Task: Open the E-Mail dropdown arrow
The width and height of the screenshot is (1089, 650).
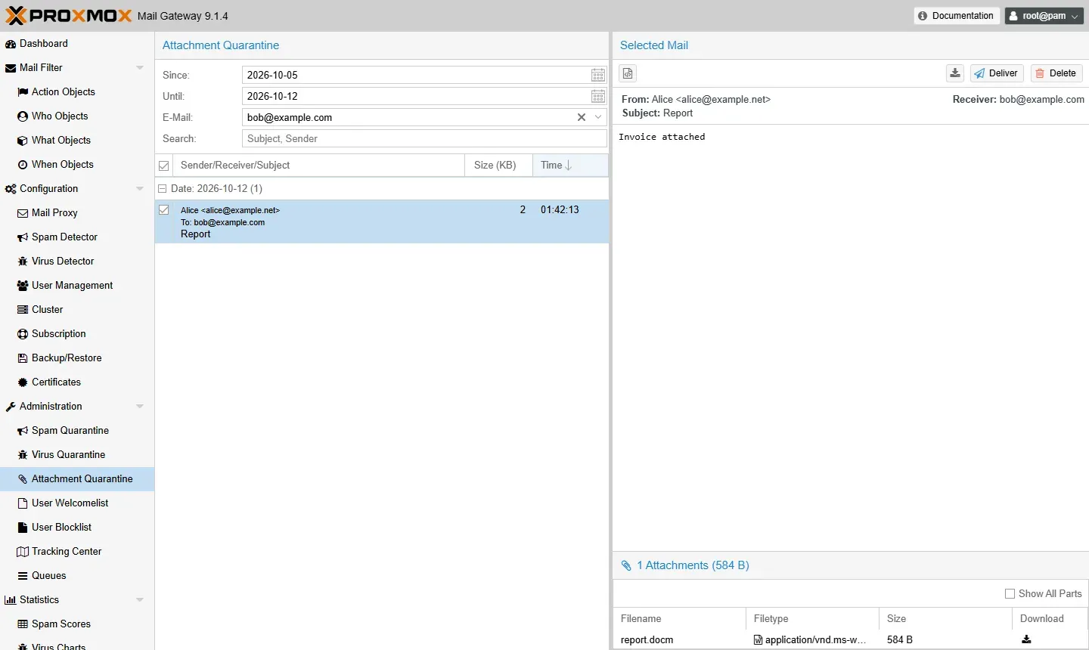Action: click(x=598, y=117)
